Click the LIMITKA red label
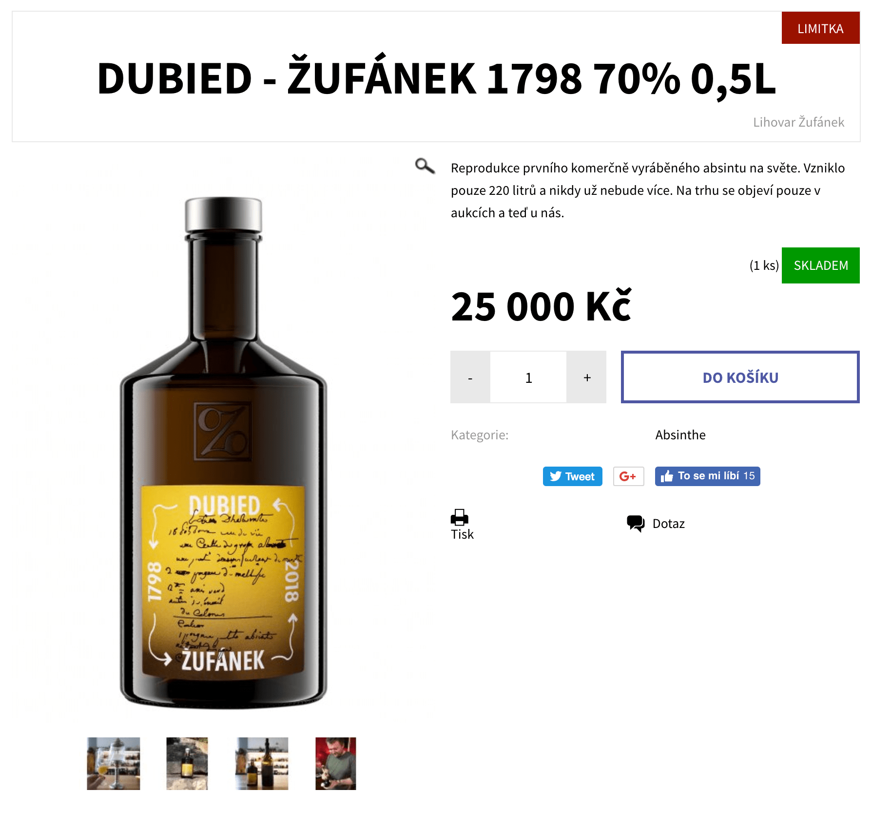Image resolution: width=891 pixels, height=828 pixels. (x=820, y=28)
